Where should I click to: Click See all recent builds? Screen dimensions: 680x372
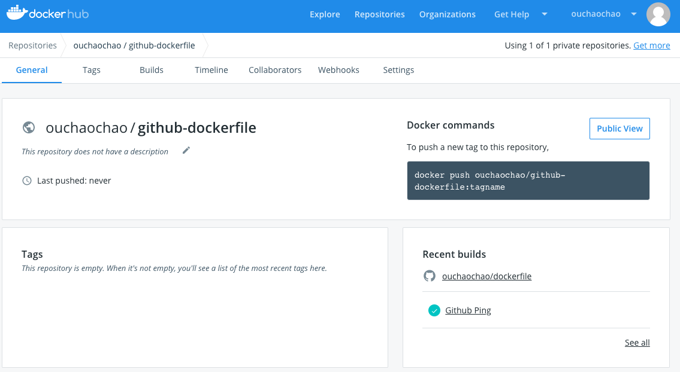(x=637, y=343)
